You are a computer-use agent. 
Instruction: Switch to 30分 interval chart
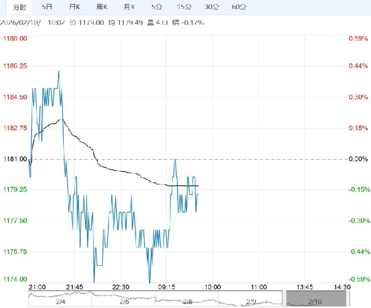211,7
